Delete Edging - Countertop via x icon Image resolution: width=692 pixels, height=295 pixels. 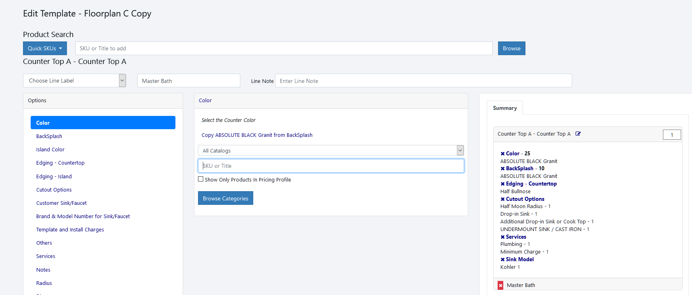click(x=502, y=184)
